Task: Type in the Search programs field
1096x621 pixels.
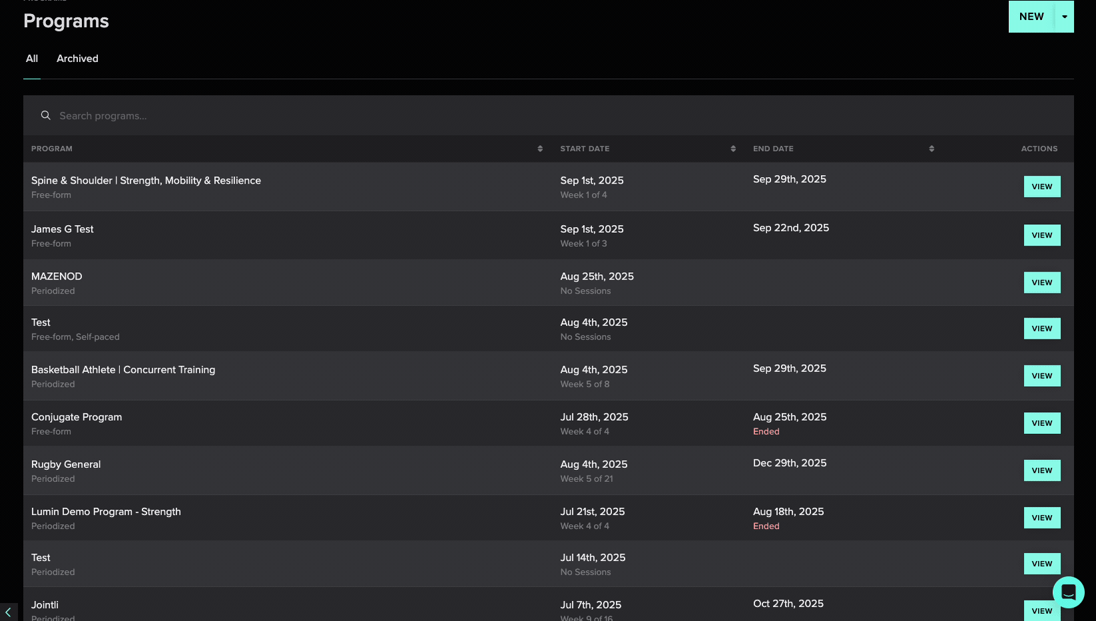Action: (266, 116)
